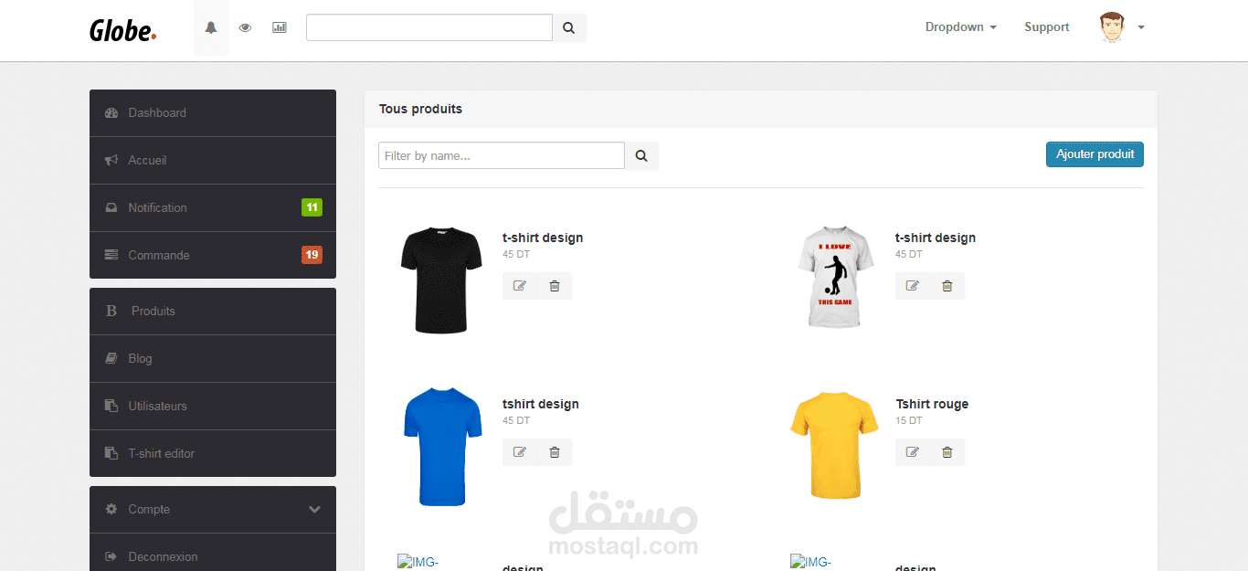Click the green 11 notification badge
Screen dimensions: 1248x571
tap(312, 207)
